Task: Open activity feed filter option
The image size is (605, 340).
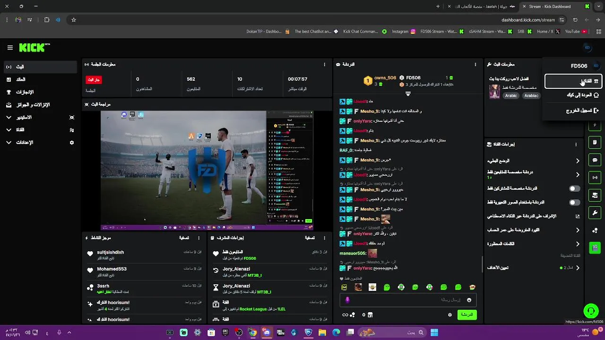Action: pos(184,238)
